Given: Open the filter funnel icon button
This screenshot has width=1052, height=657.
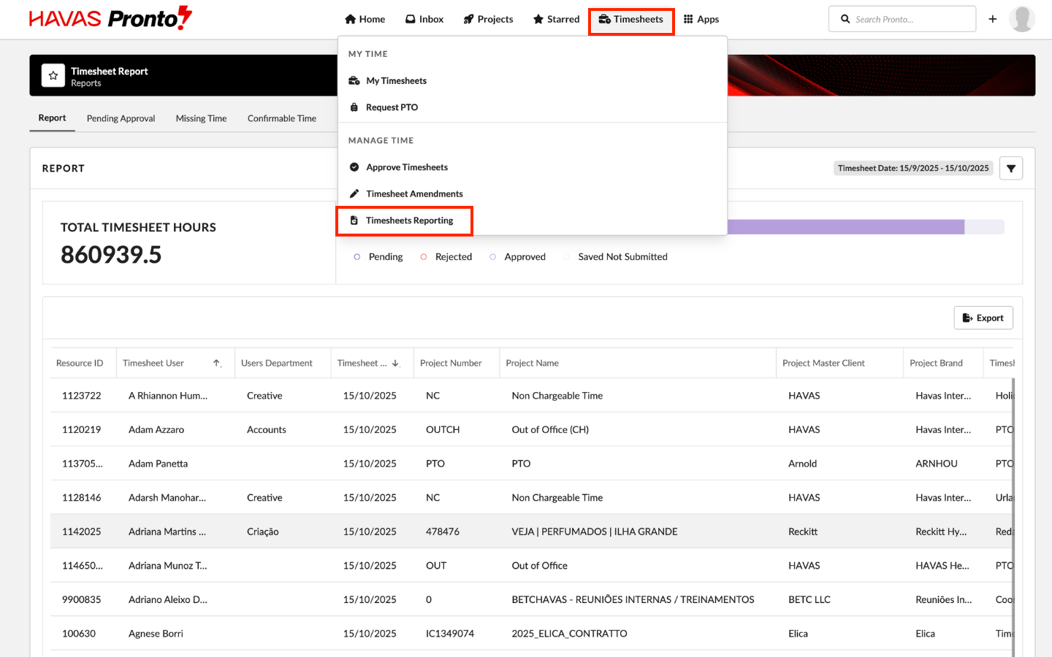Looking at the screenshot, I should pyautogui.click(x=1010, y=169).
